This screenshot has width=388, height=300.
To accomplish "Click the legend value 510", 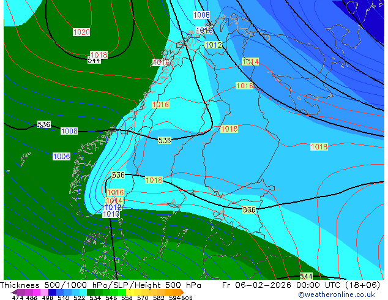I will point(64,298).
